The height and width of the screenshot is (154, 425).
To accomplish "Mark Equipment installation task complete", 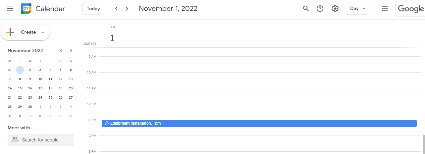I will pos(107,123).
